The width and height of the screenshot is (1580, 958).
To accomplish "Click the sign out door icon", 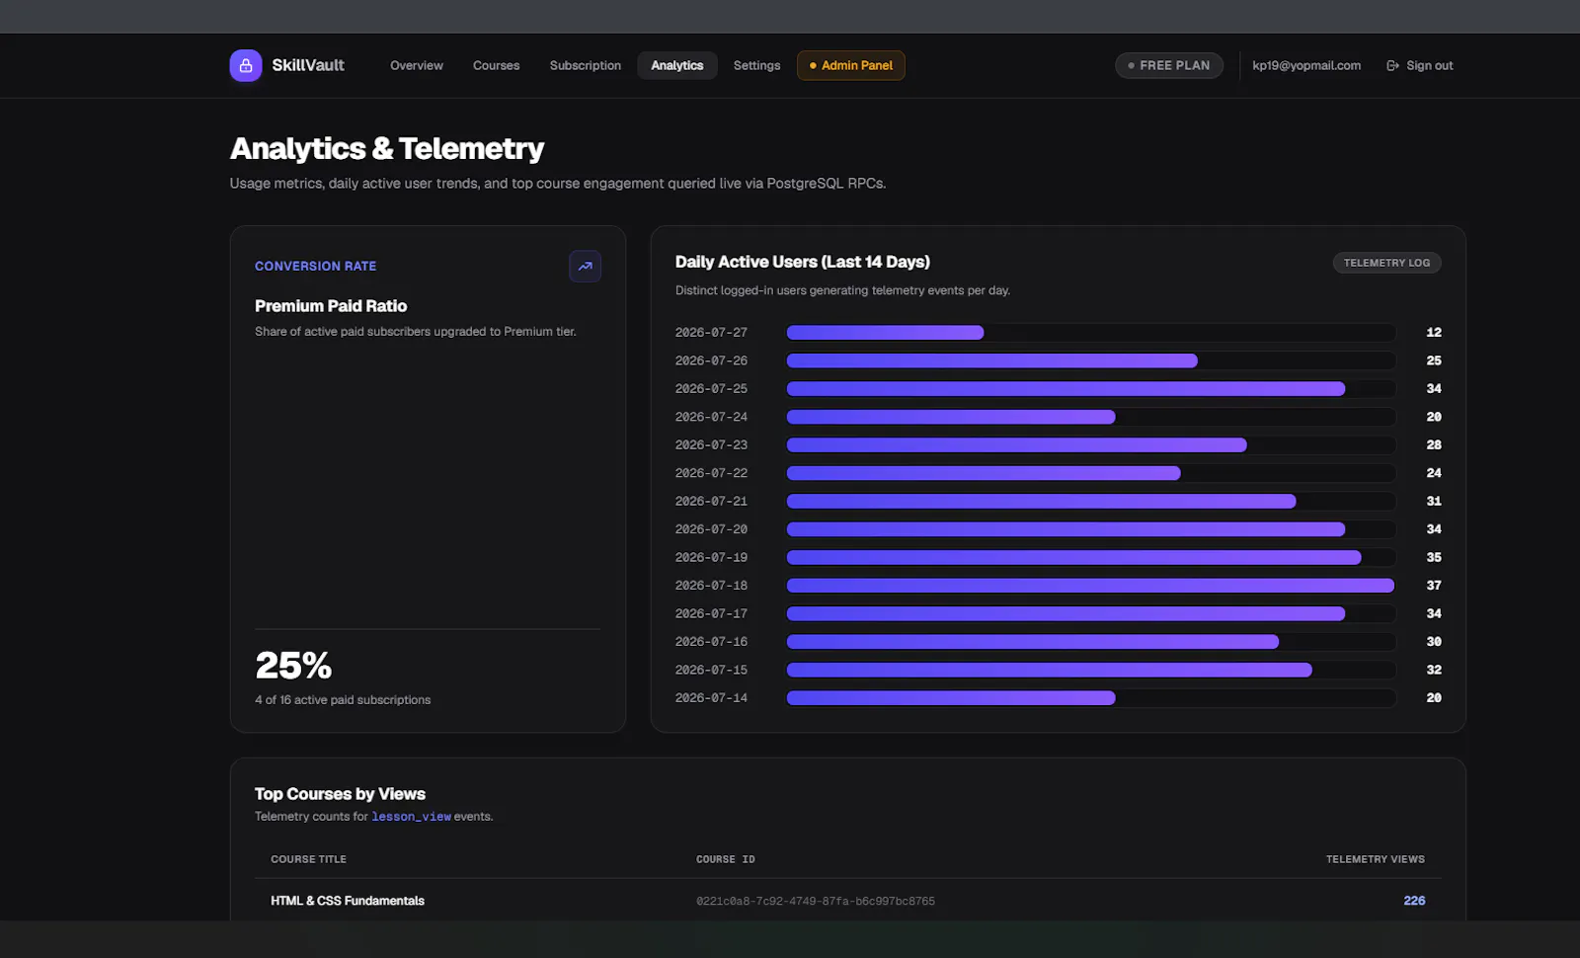I will pos(1392,65).
